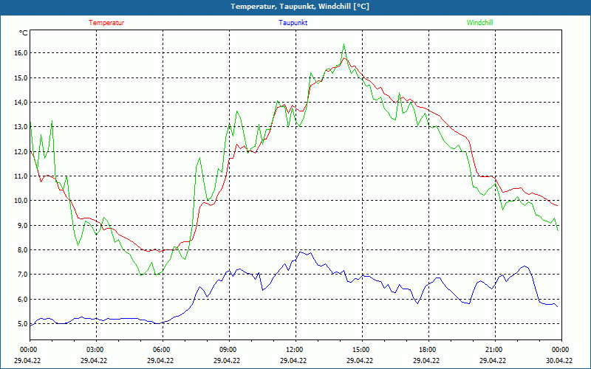Click the °C unit label on y-axis
The image size is (591, 369).
[24, 33]
